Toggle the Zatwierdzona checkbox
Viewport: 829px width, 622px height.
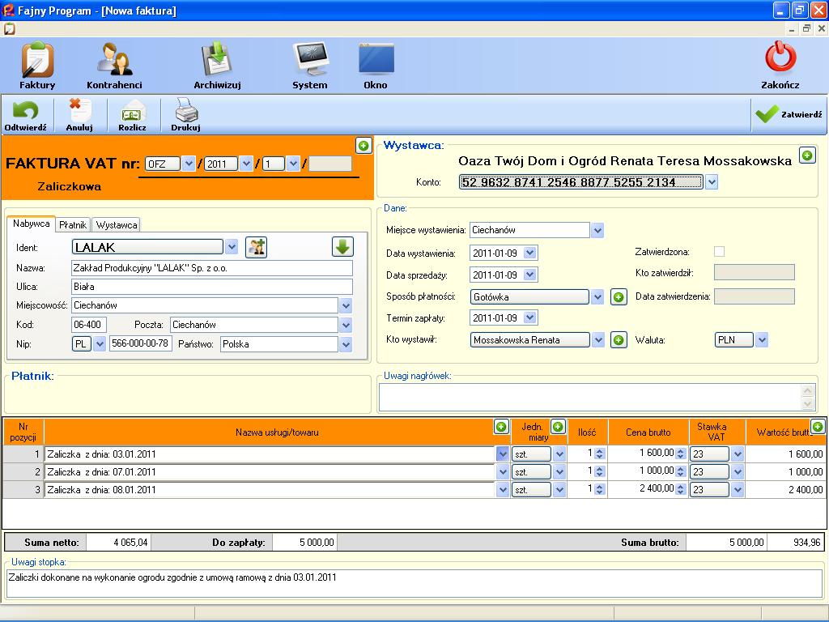pyautogui.click(x=719, y=252)
